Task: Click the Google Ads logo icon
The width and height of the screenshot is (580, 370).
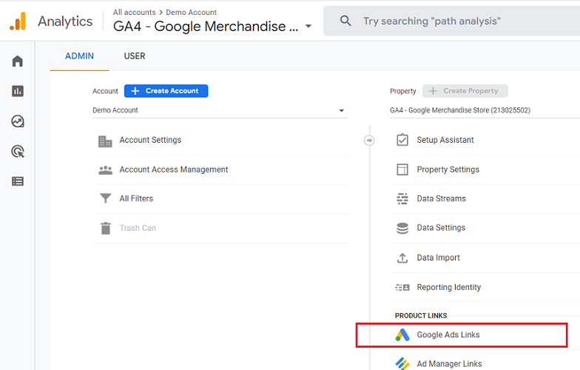Action: (x=402, y=335)
